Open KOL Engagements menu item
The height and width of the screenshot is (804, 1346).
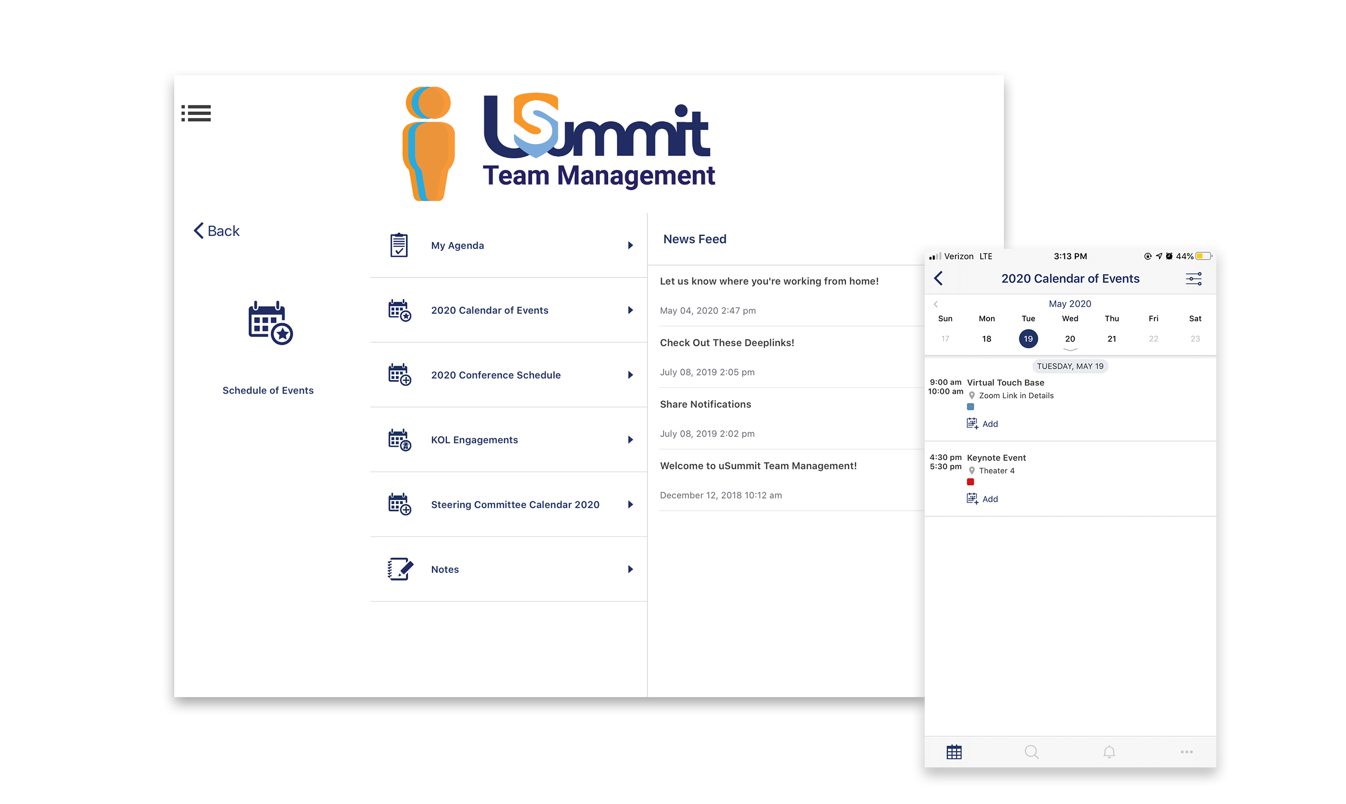pyautogui.click(x=508, y=439)
